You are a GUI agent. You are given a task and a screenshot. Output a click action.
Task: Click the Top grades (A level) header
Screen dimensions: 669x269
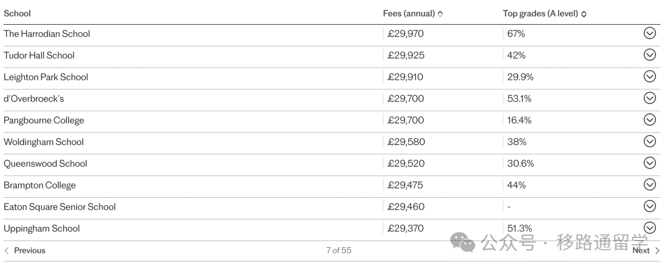(540, 14)
